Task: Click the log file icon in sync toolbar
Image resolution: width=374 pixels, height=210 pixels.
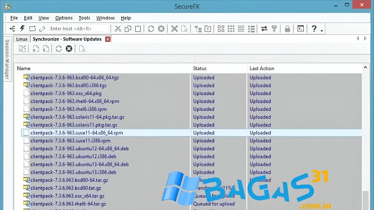Action: pyautogui.click(x=82, y=49)
